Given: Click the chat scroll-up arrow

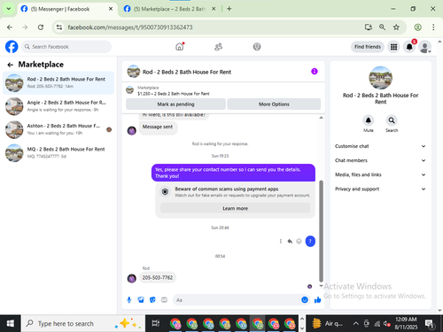Looking at the screenshot, I should (321, 118).
